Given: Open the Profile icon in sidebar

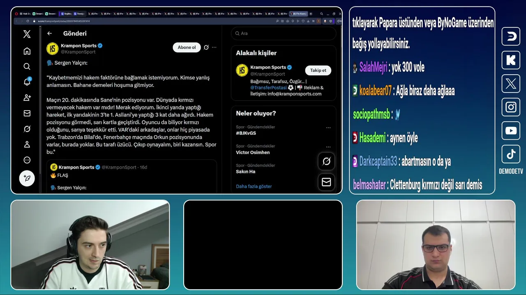Looking at the screenshot, I should [x=27, y=144].
